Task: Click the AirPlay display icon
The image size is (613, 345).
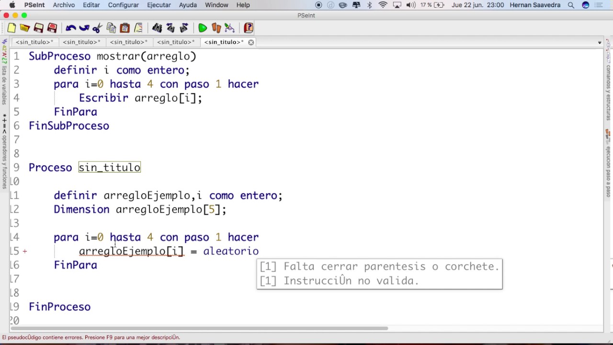Action: point(397,5)
